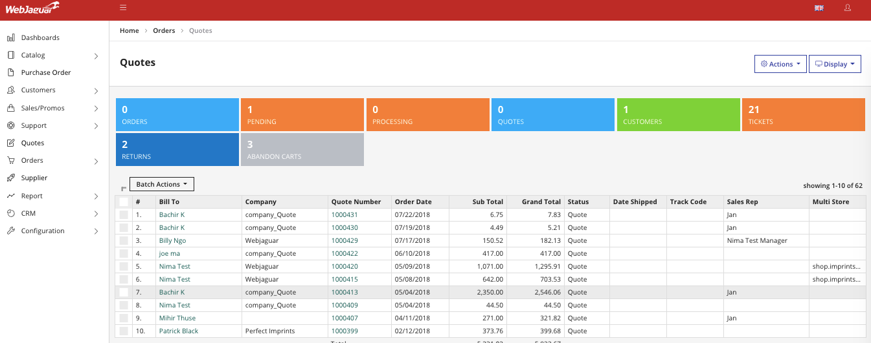Click the Dashboards chart icon
Viewport: 871px width, 343px height.
click(10, 37)
